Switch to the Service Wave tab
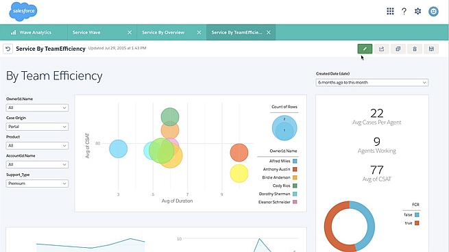 tap(102, 32)
